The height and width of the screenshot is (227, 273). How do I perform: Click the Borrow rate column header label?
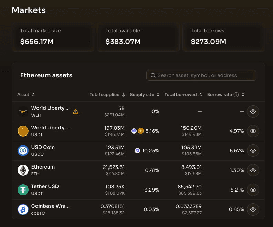[x=219, y=95]
